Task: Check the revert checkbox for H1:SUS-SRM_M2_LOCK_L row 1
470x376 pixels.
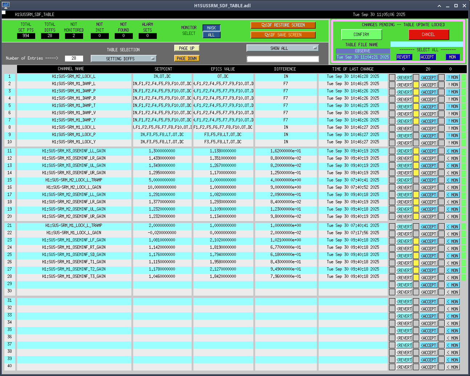Action: 392,77
